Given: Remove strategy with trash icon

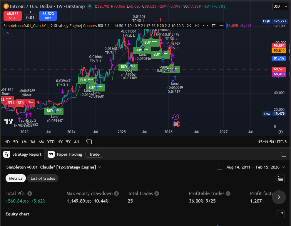Looking at the screenshot, I should (x=214, y=26).
